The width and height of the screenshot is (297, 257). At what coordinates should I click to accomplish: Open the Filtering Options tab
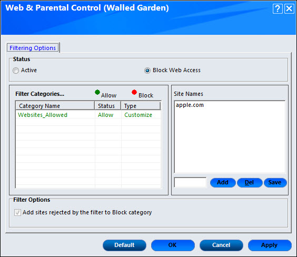click(33, 48)
